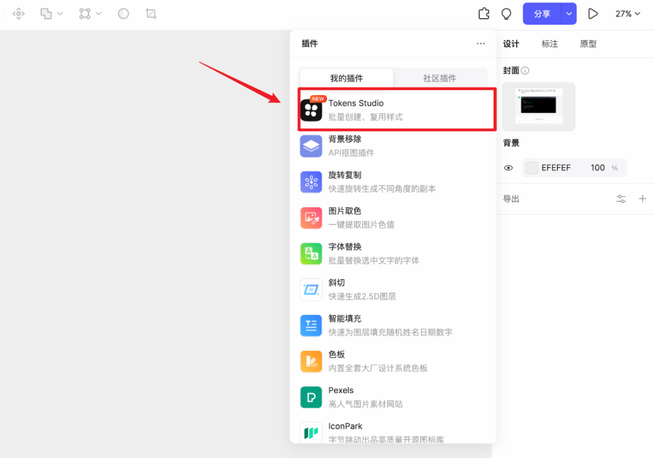
Task: Switch to 原型 tab in right panel
Action: 588,44
